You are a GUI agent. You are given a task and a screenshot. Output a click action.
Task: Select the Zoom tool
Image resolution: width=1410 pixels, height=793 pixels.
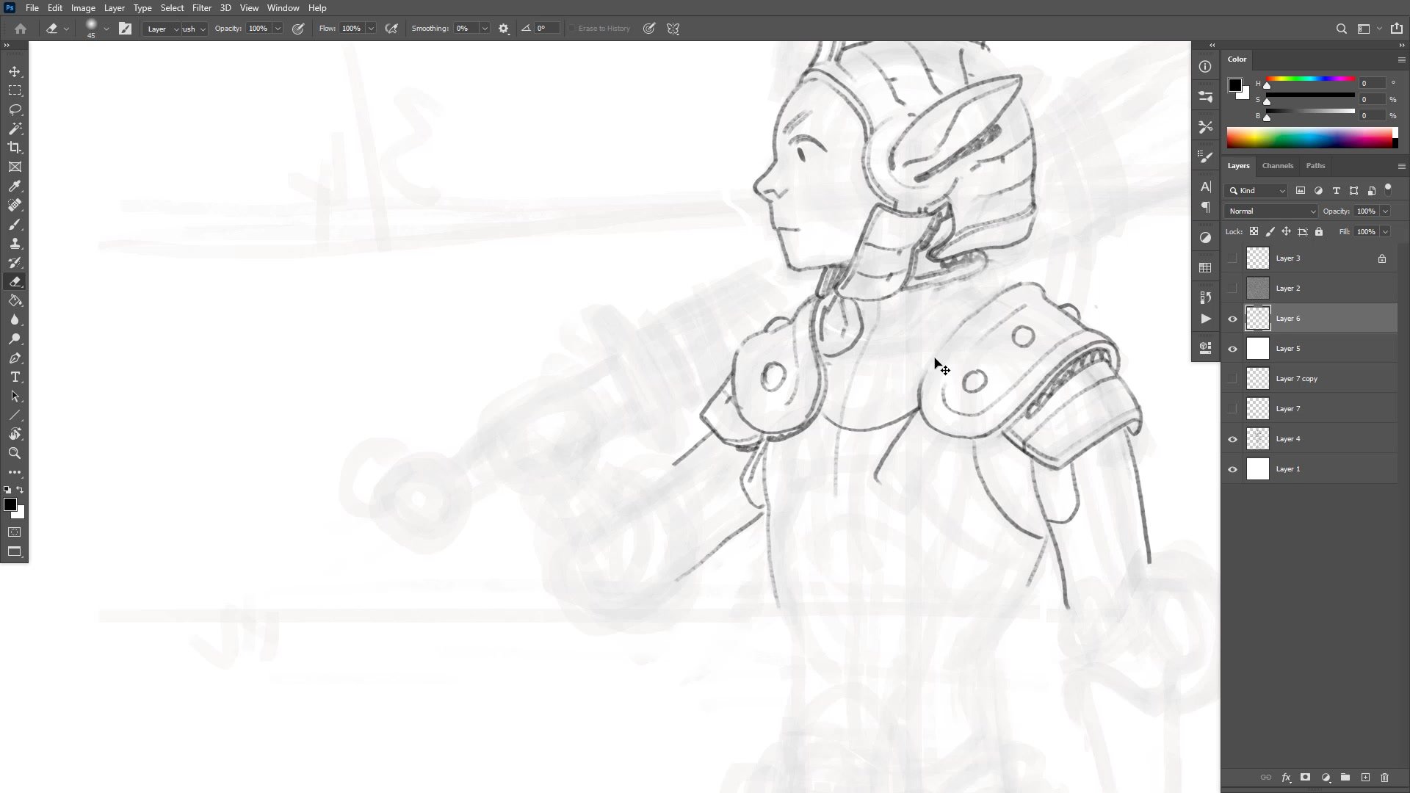pyautogui.click(x=15, y=453)
